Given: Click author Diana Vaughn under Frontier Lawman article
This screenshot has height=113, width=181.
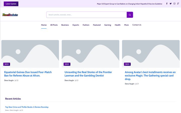Looking at the screenshot, I should pyautogui.click(x=69, y=80).
